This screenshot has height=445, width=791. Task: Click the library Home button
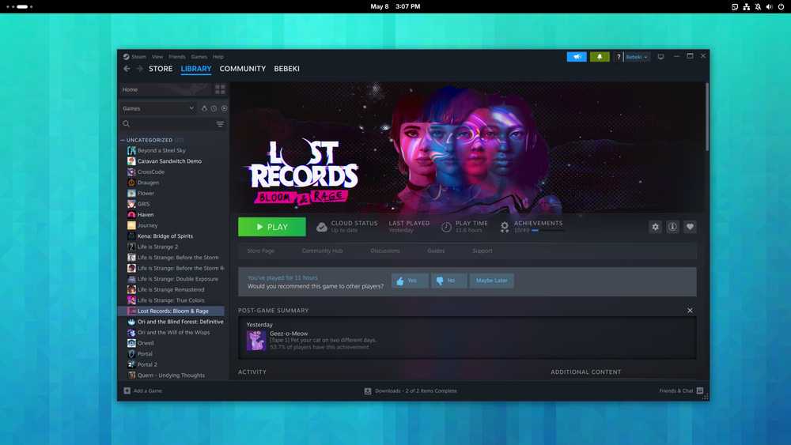(165, 89)
